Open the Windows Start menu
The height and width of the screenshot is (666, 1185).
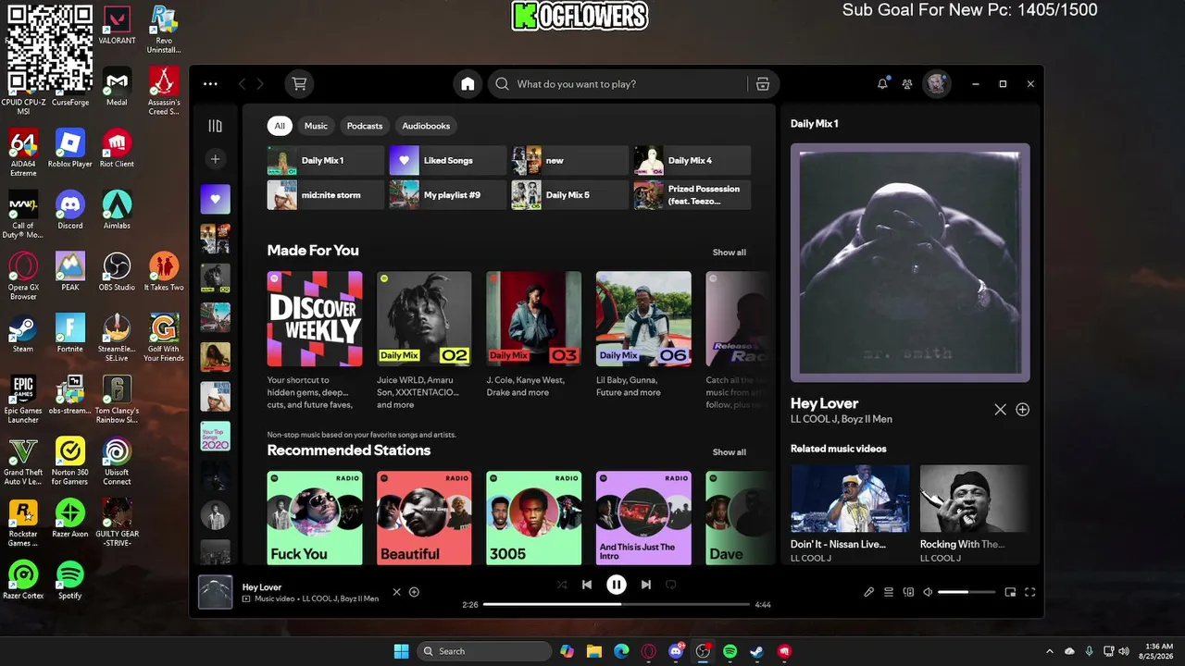point(401,651)
